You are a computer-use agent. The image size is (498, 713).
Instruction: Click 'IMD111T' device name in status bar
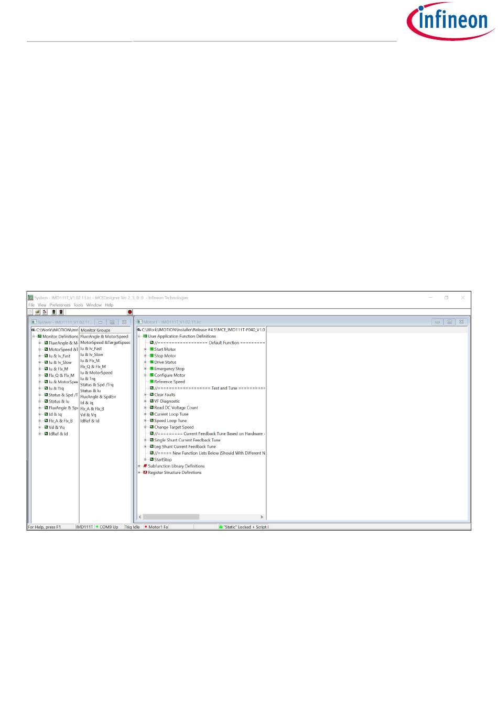coord(84,527)
